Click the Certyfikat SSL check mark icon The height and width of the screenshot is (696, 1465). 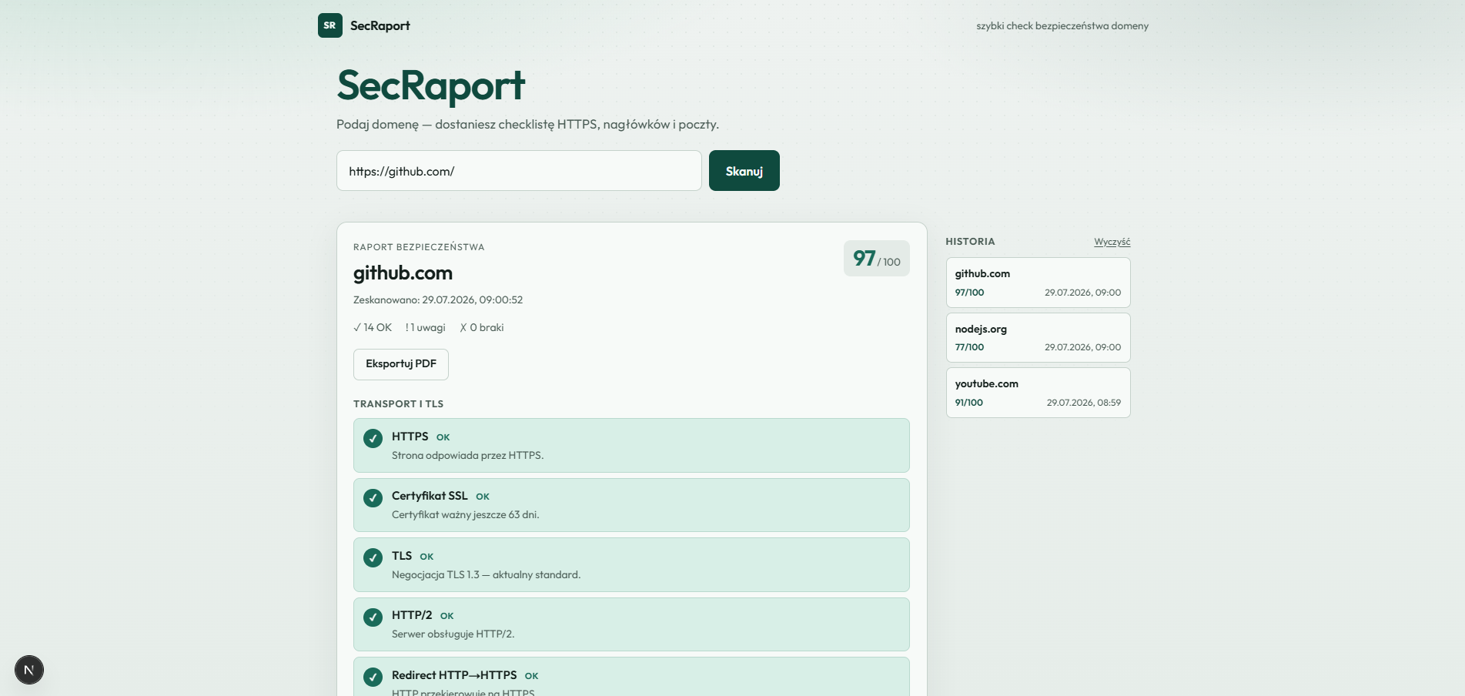tap(373, 498)
